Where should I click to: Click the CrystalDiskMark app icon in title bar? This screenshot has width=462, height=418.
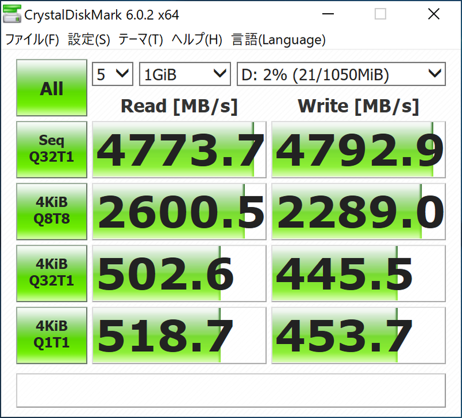[12, 14]
